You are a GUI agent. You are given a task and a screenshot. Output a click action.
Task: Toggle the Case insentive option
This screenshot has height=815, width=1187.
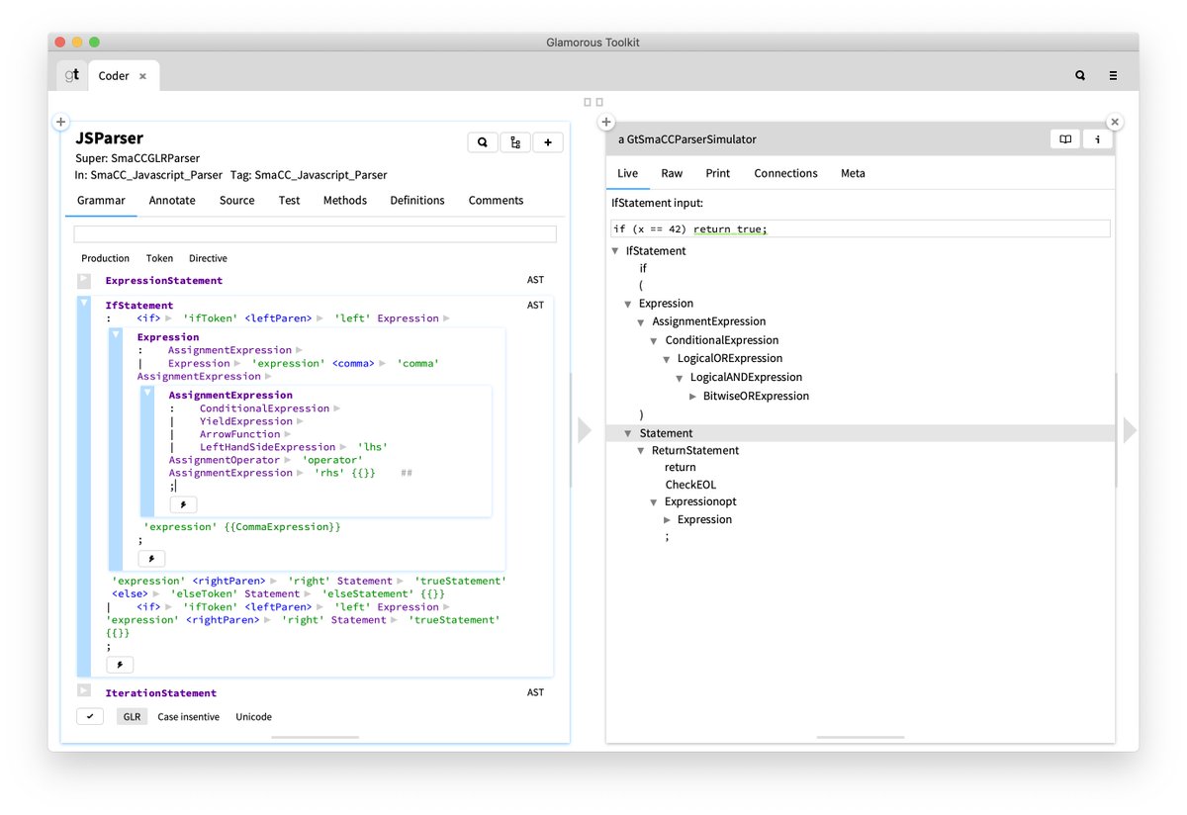pyautogui.click(x=188, y=716)
